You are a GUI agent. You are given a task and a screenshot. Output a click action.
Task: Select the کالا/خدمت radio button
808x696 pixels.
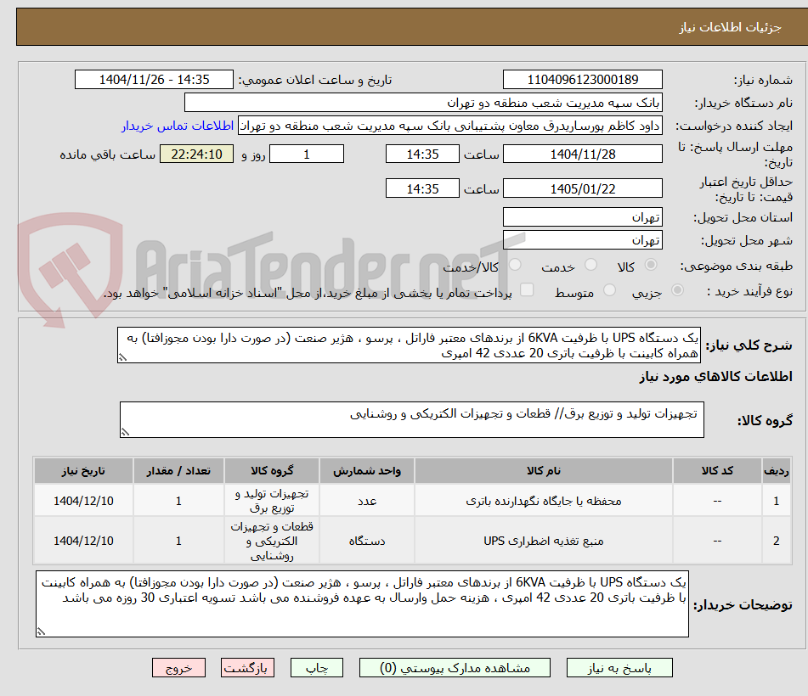point(515,265)
